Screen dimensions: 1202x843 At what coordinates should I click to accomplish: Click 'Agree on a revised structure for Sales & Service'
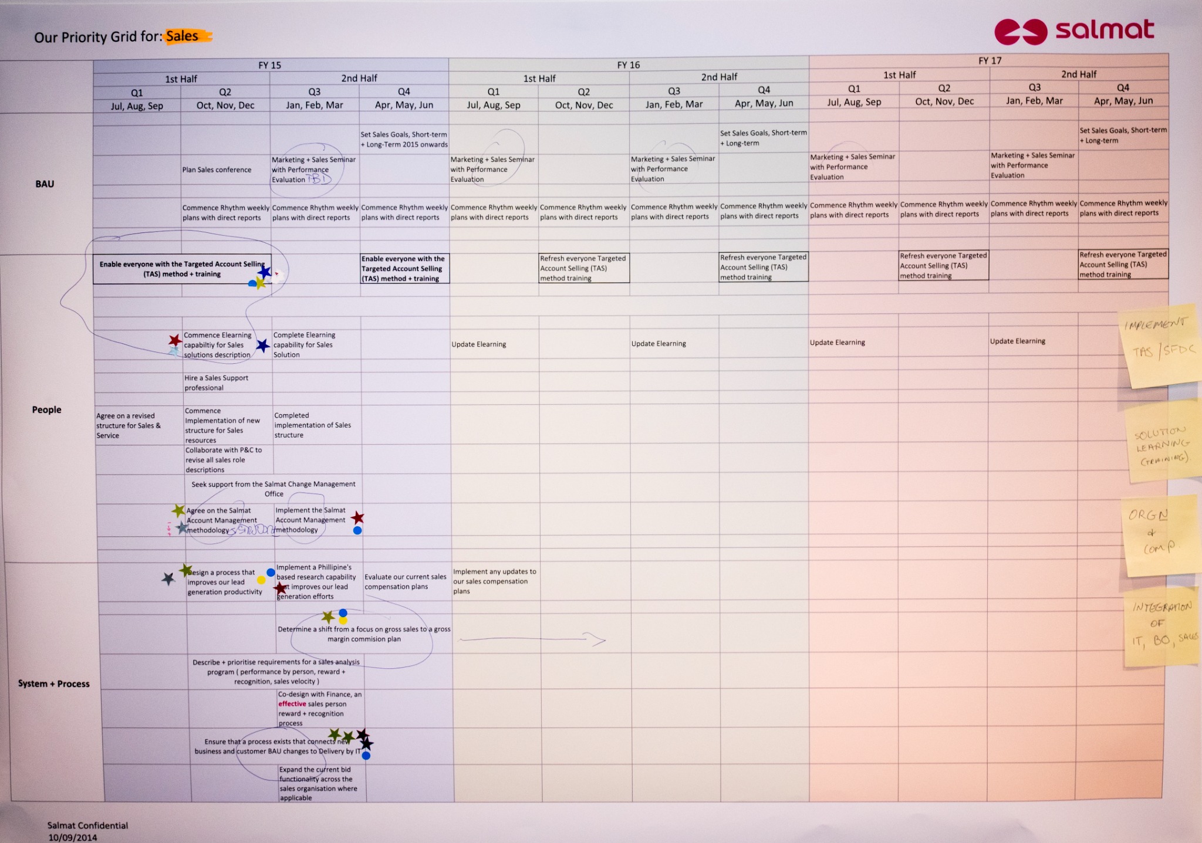[129, 425]
